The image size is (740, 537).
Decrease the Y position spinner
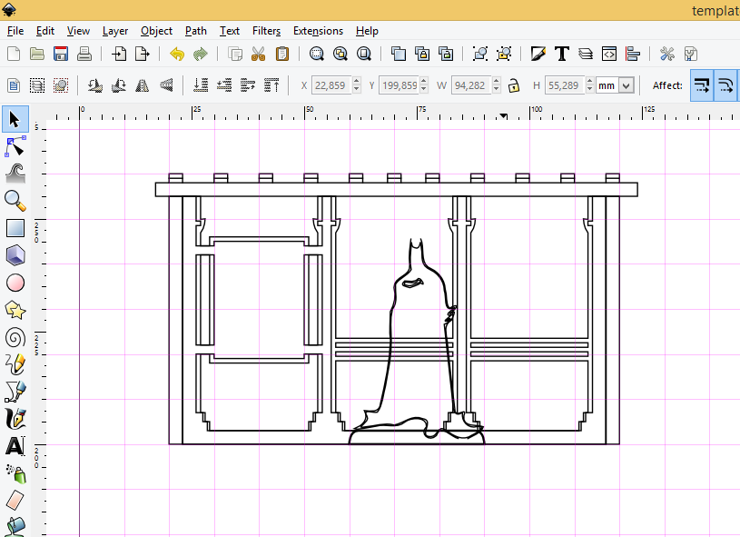[424, 89]
